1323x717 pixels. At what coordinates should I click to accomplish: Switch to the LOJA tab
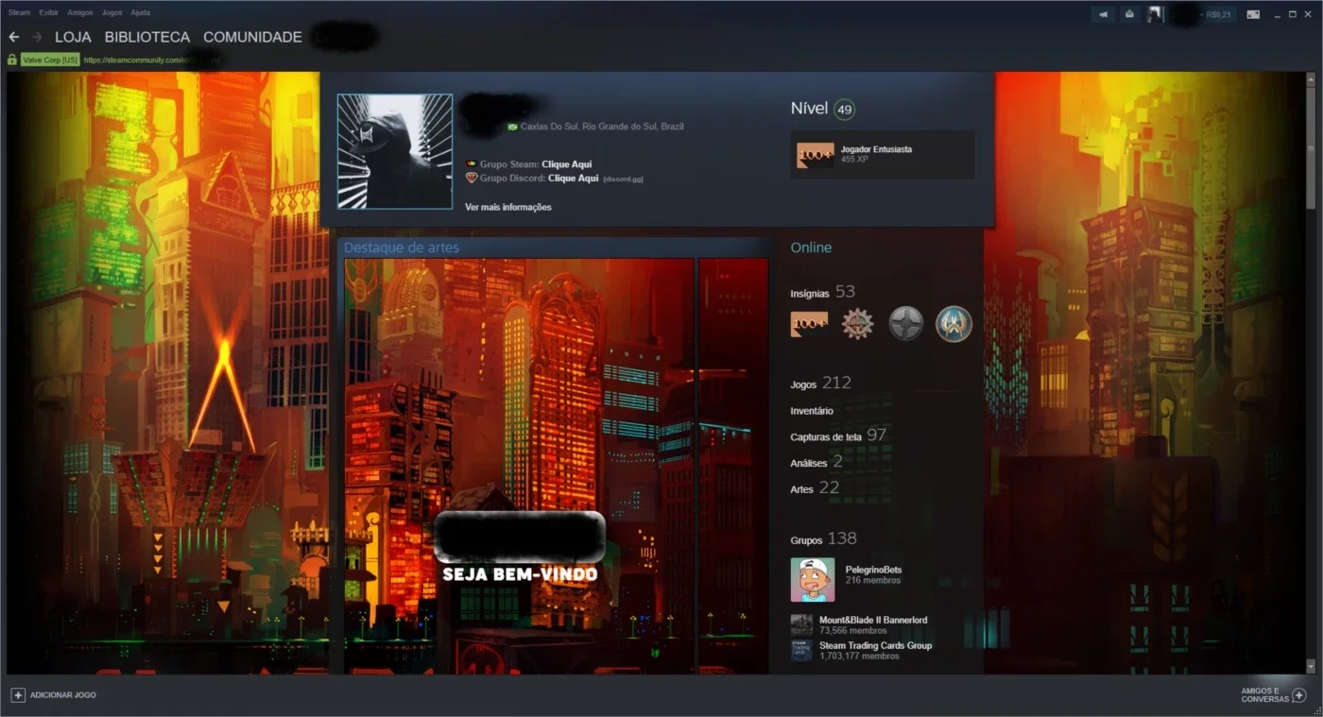coord(73,37)
